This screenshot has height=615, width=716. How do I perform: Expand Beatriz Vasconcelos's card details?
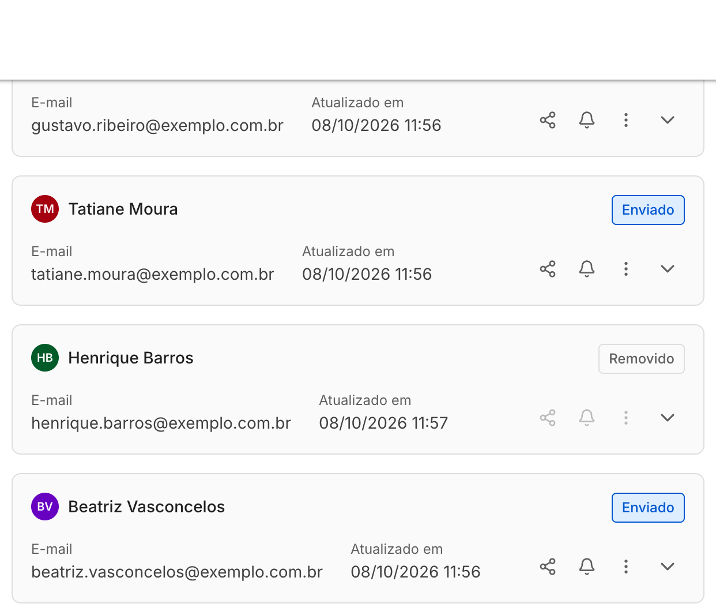click(668, 567)
